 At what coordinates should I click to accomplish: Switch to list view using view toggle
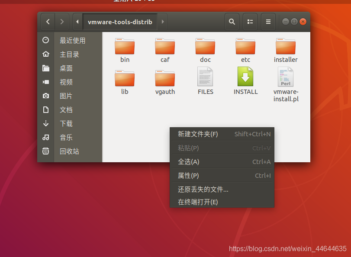(250, 22)
